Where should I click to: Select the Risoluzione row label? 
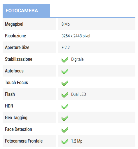point(15,36)
